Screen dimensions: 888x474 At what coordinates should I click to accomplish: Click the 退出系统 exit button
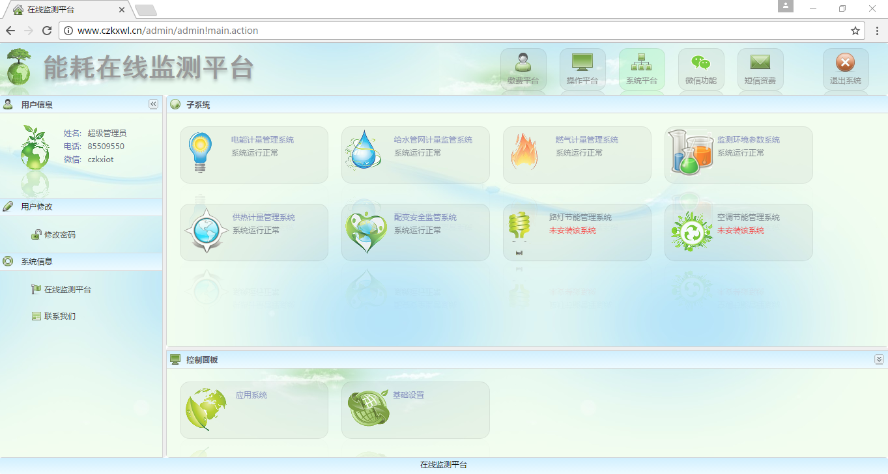tap(845, 69)
